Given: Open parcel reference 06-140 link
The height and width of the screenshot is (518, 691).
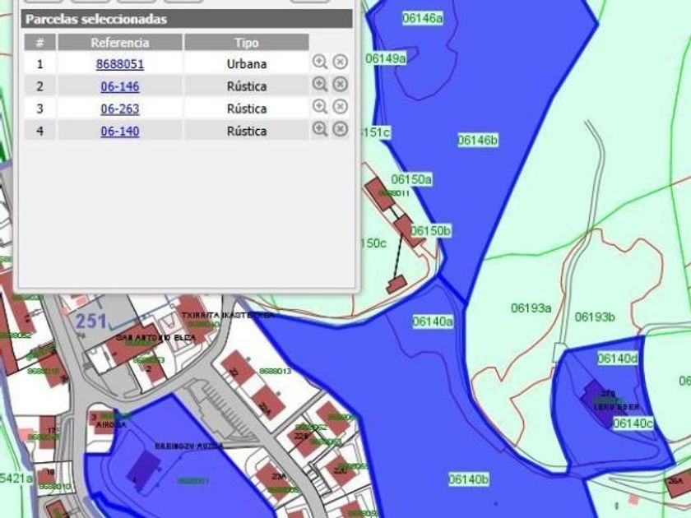Looking at the screenshot, I should [x=120, y=131].
